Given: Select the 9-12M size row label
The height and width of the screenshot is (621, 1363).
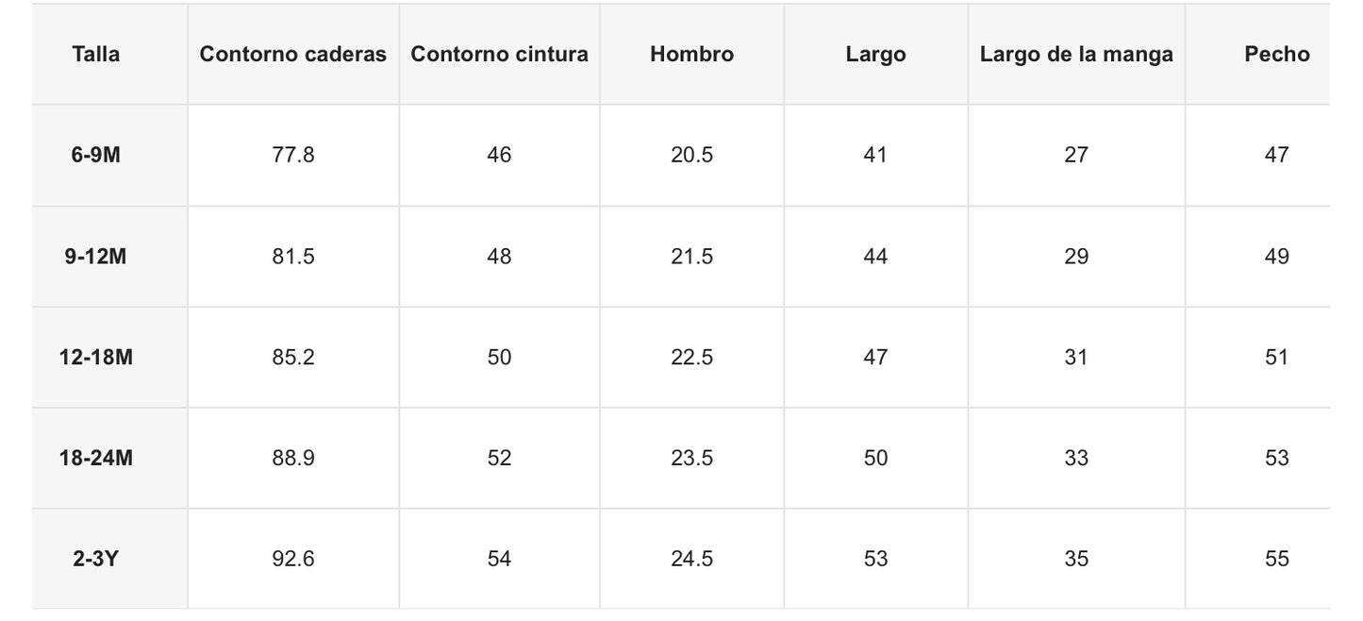Looking at the screenshot, I should [x=96, y=257].
